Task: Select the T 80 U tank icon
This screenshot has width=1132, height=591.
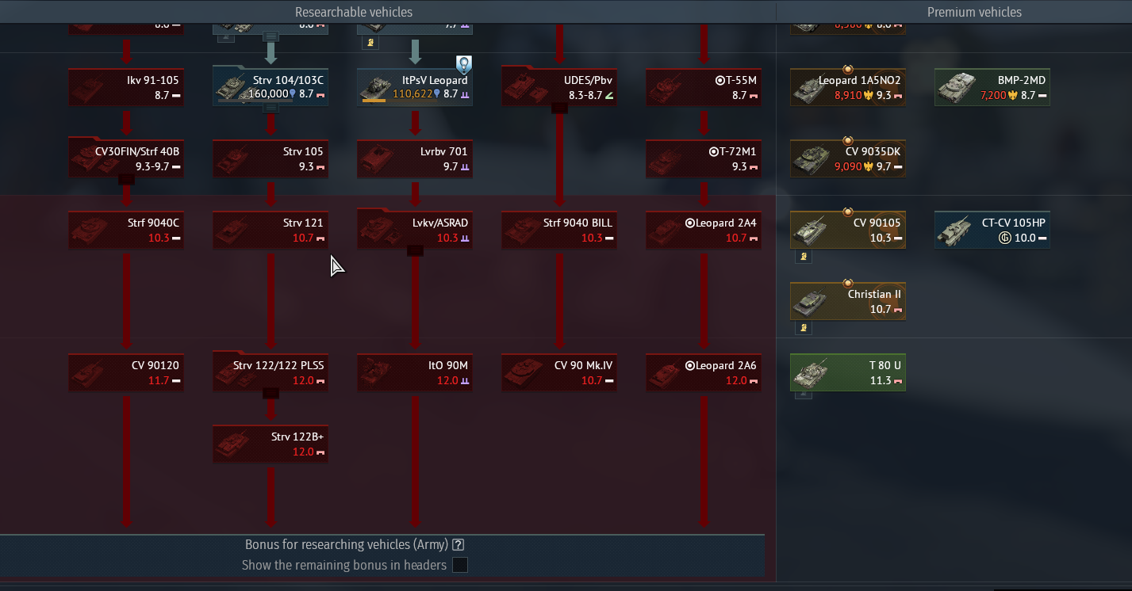Action: pyautogui.click(x=809, y=373)
